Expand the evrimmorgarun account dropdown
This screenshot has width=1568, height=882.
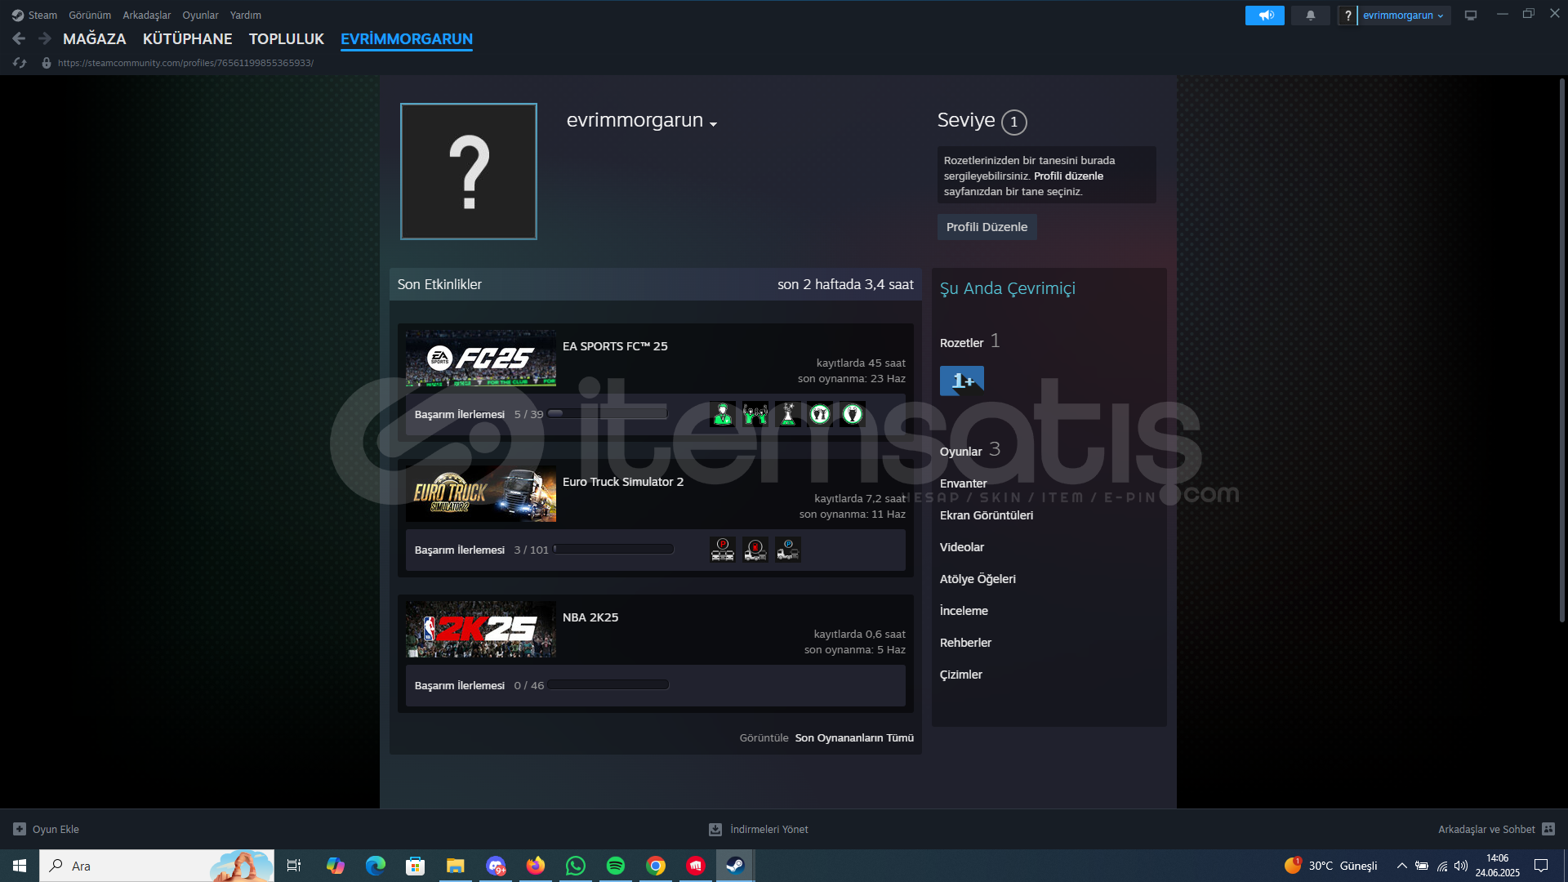1404,16
